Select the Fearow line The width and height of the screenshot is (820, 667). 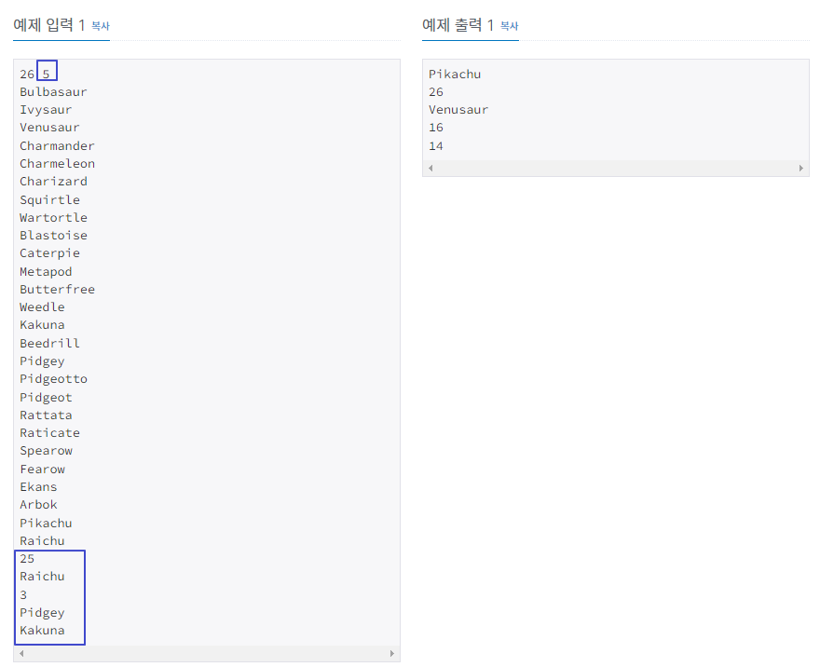(x=42, y=470)
